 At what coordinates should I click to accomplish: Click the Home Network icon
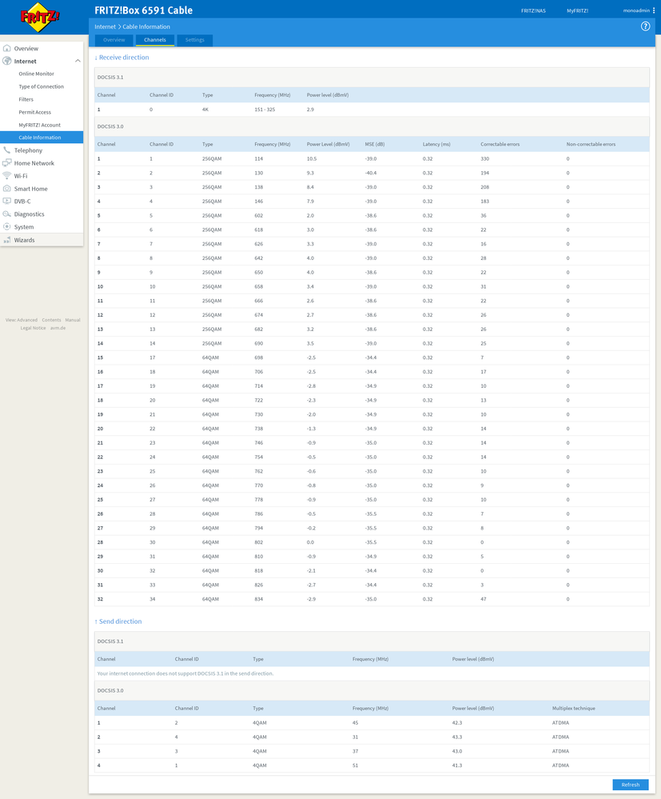(7, 163)
